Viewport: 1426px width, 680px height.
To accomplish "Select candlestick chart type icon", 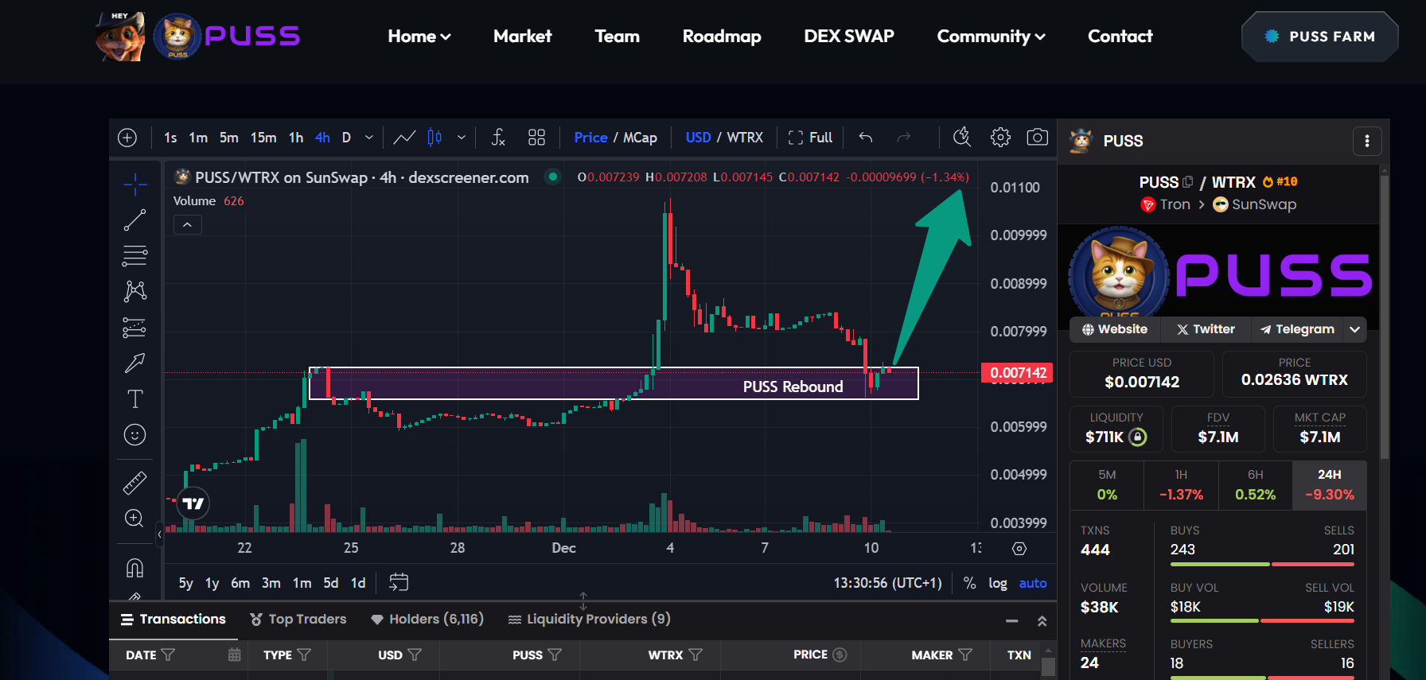I will tap(434, 138).
